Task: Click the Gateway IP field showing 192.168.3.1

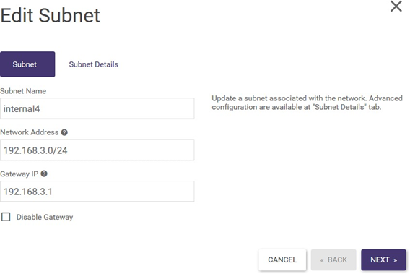Action: [x=97, y=192]
